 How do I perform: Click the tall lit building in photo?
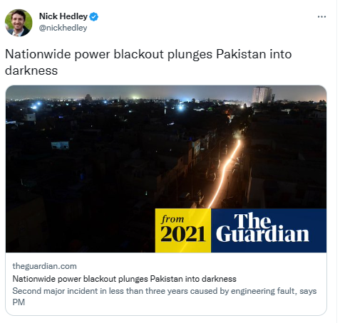262,95
